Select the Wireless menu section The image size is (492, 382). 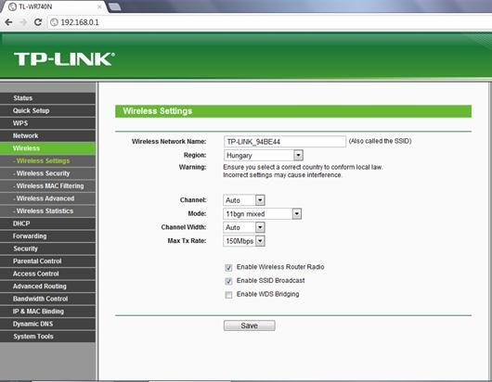click(x=47, y=148)
